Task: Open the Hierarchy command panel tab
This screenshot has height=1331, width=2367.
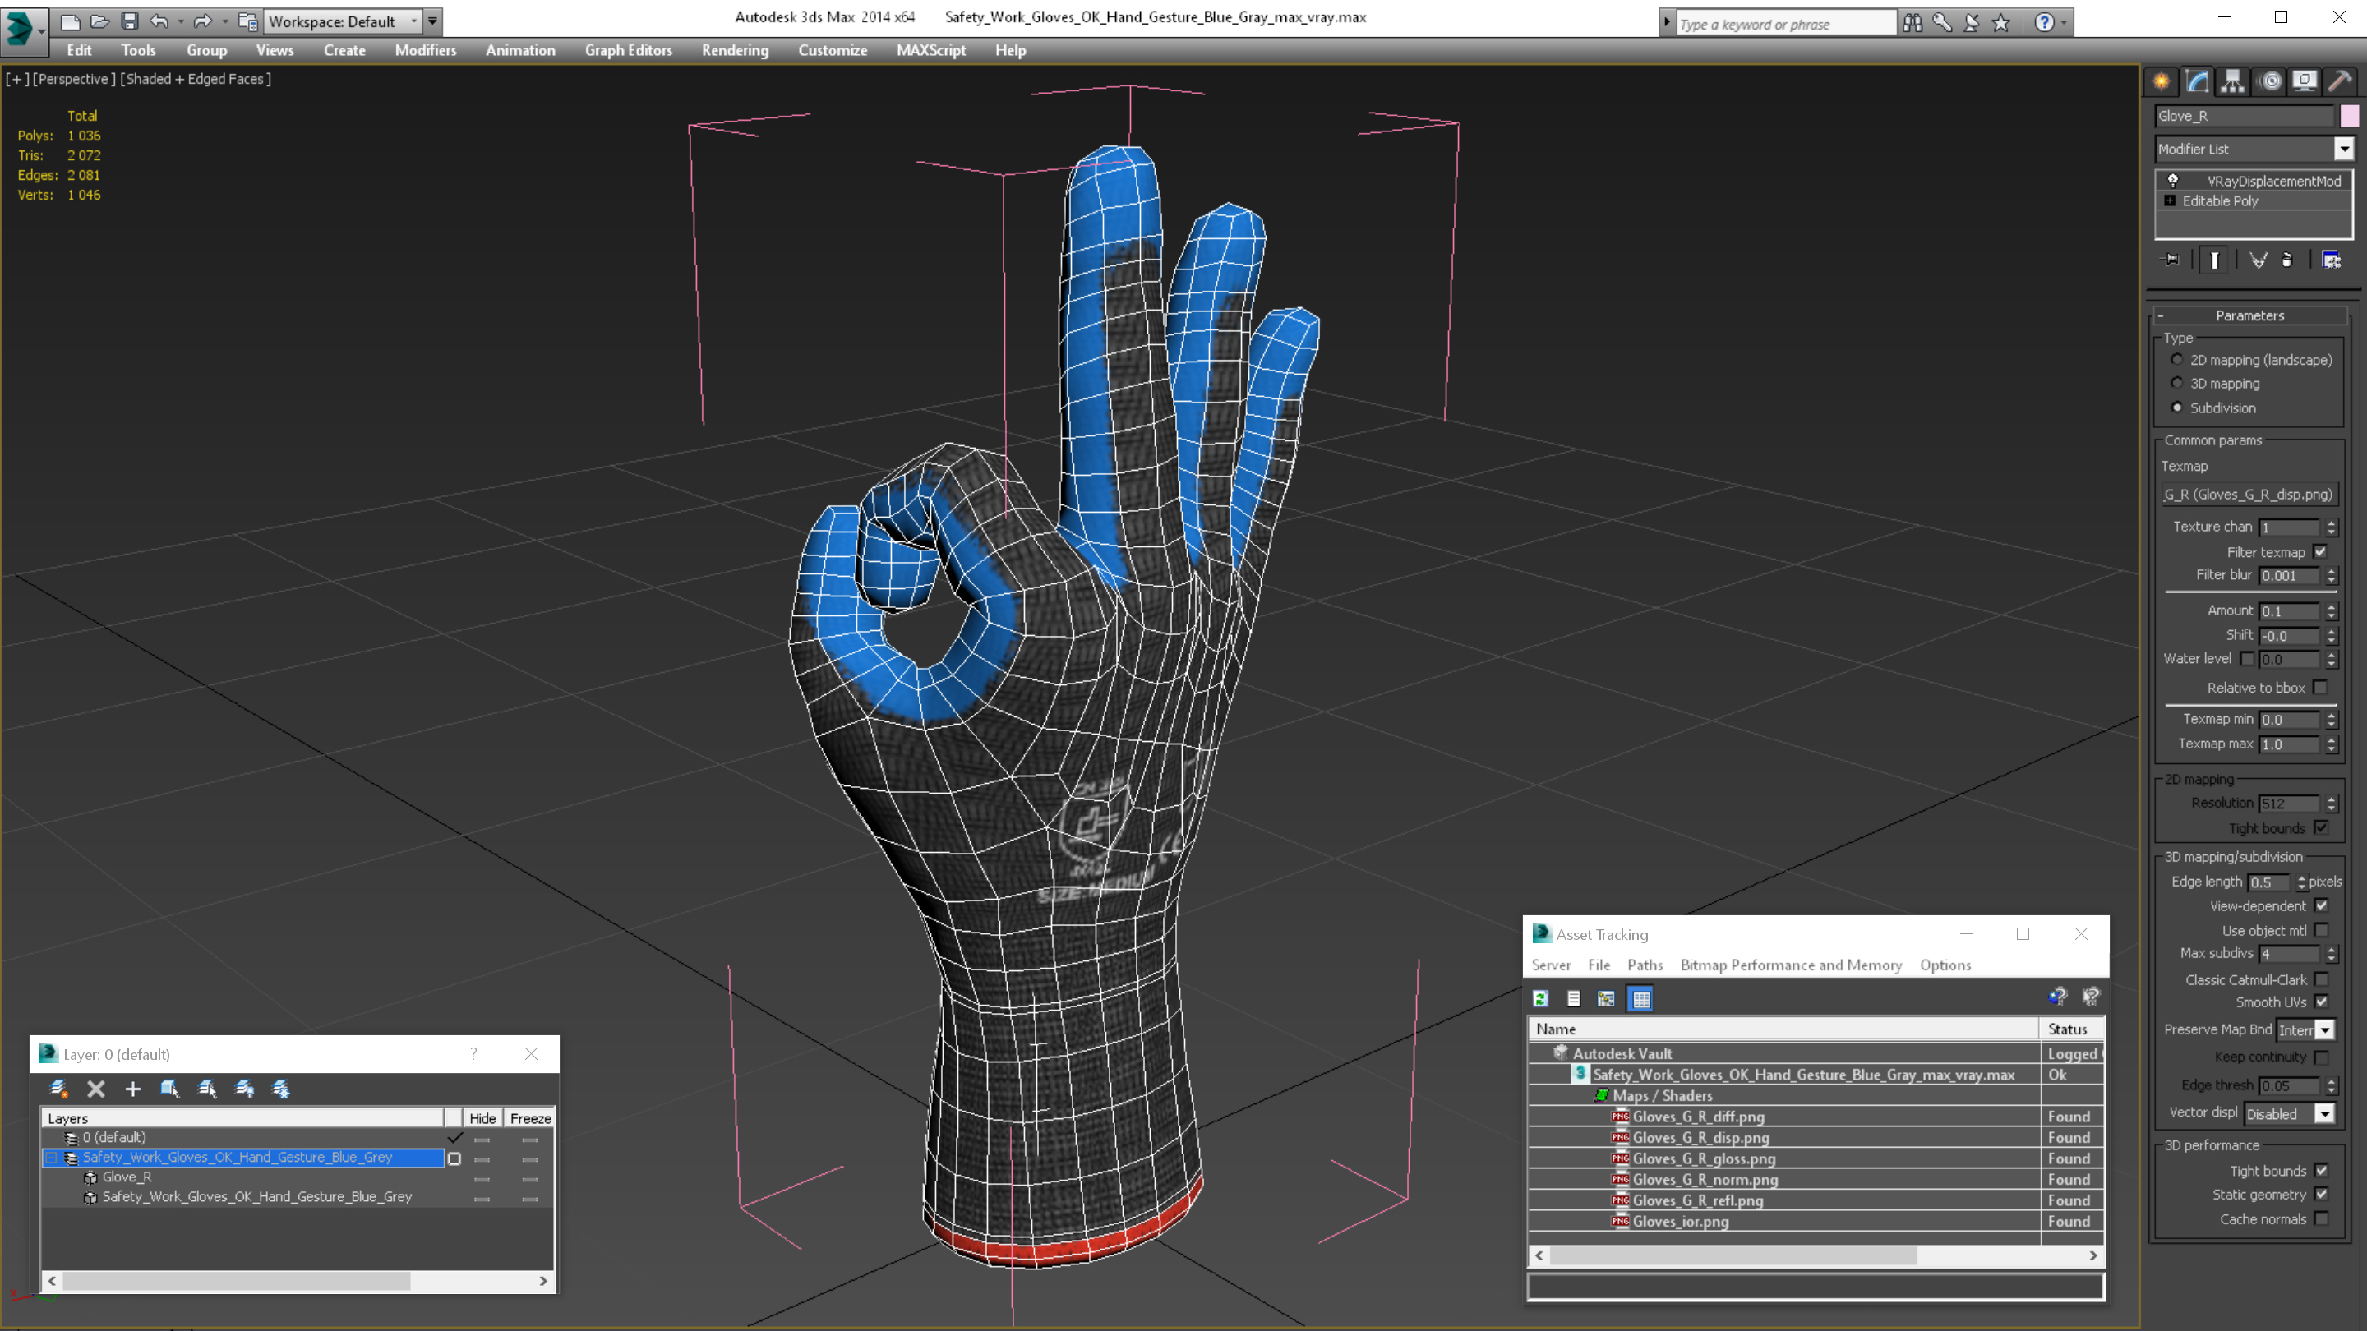Action: (x=2233, y=82)
